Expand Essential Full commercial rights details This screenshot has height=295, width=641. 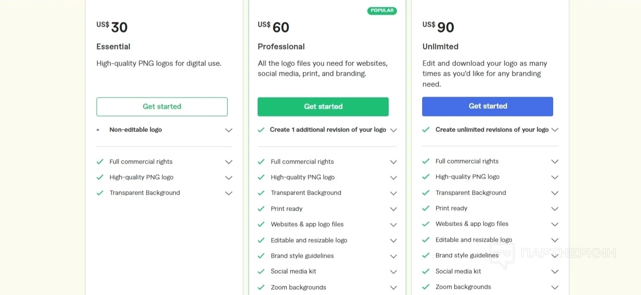tap(229, 162)
